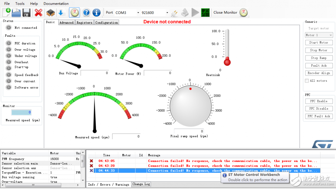Click the Start-up fault indicator
This screenshot has height=189, width=336.
pos(9,69)
